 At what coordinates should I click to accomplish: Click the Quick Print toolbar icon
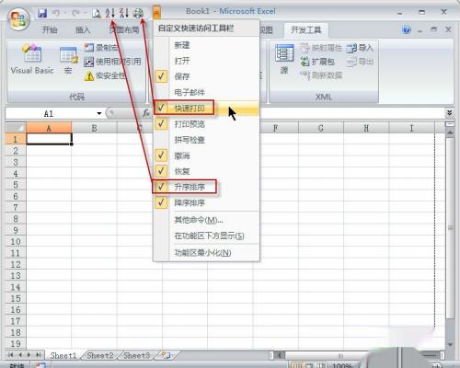138,13
